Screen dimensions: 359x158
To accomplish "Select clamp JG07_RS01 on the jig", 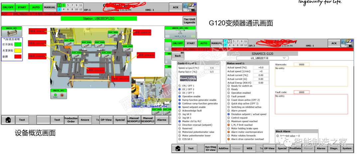I will 87,44.
